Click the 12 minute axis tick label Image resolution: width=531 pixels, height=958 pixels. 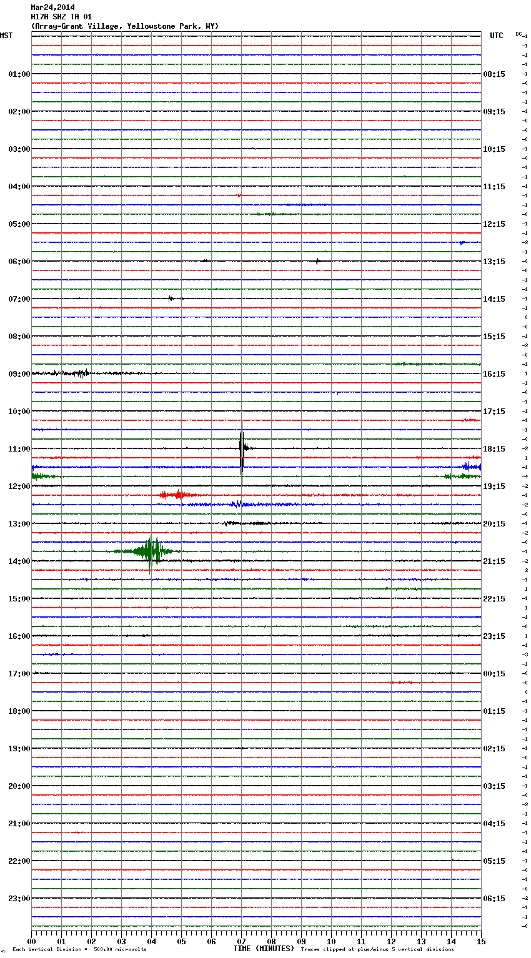[391, 941]
